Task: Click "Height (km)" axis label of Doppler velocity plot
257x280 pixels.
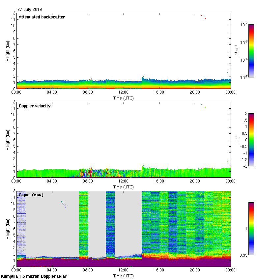Action: (x=8, y=140)
